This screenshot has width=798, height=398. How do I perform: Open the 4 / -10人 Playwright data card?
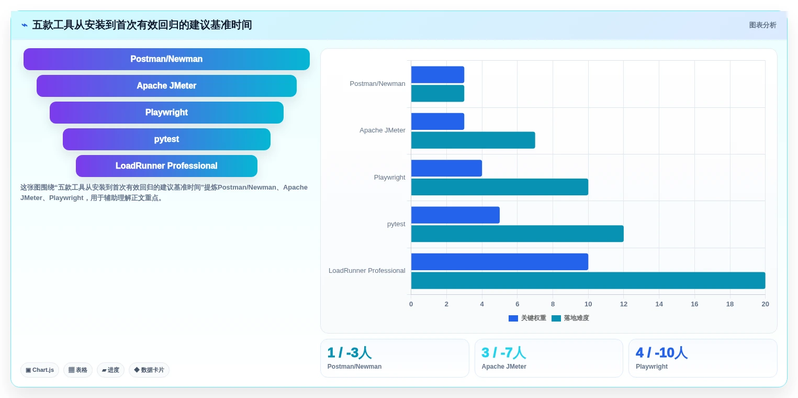[x=703, y=358]
